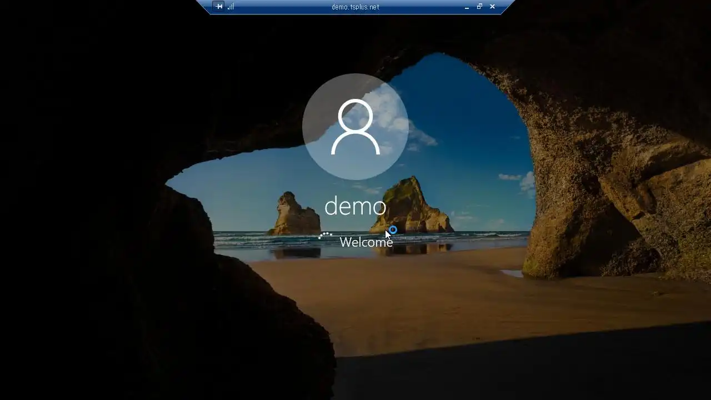Click the demo.tsplus.net connection title
Image resolution: width=711 pixels, height=400 pixels.
tap(355, 7)
